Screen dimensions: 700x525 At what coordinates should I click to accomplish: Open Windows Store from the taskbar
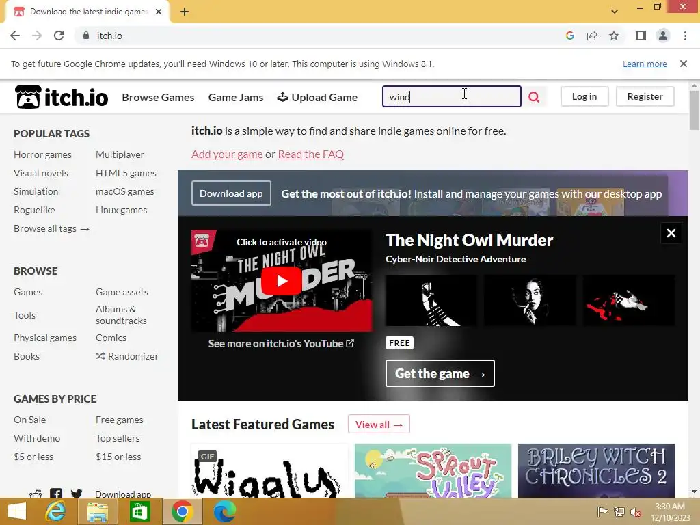[x=139, y=511]
